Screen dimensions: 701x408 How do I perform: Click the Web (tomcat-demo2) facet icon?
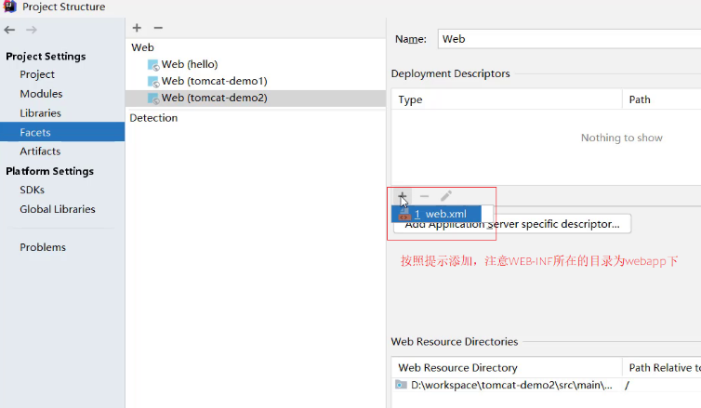tap(153, 99)
